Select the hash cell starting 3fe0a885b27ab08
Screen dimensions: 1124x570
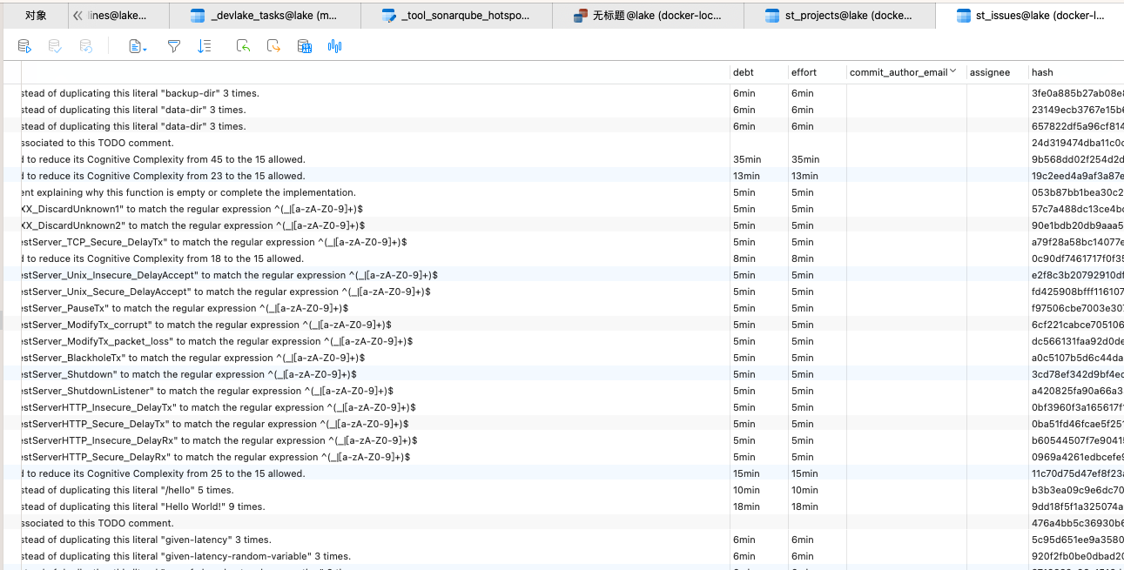point(1077,93)
